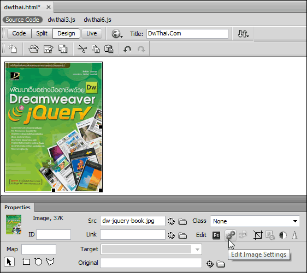307x273 pixels.
Task: Open the Target dropdown
Action: [151, 249]
